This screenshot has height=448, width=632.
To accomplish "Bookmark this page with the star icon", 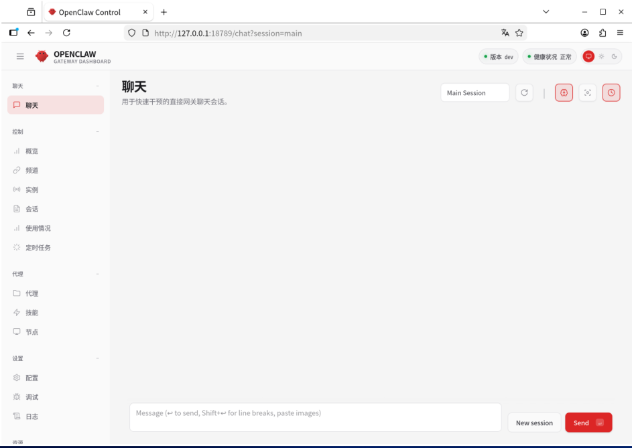I will pyautogui.click(x=519, y=33).
